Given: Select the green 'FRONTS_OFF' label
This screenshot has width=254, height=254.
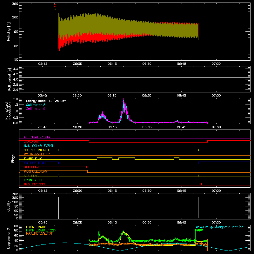Looking at the screenshot, I should click(x=34, y=180).
